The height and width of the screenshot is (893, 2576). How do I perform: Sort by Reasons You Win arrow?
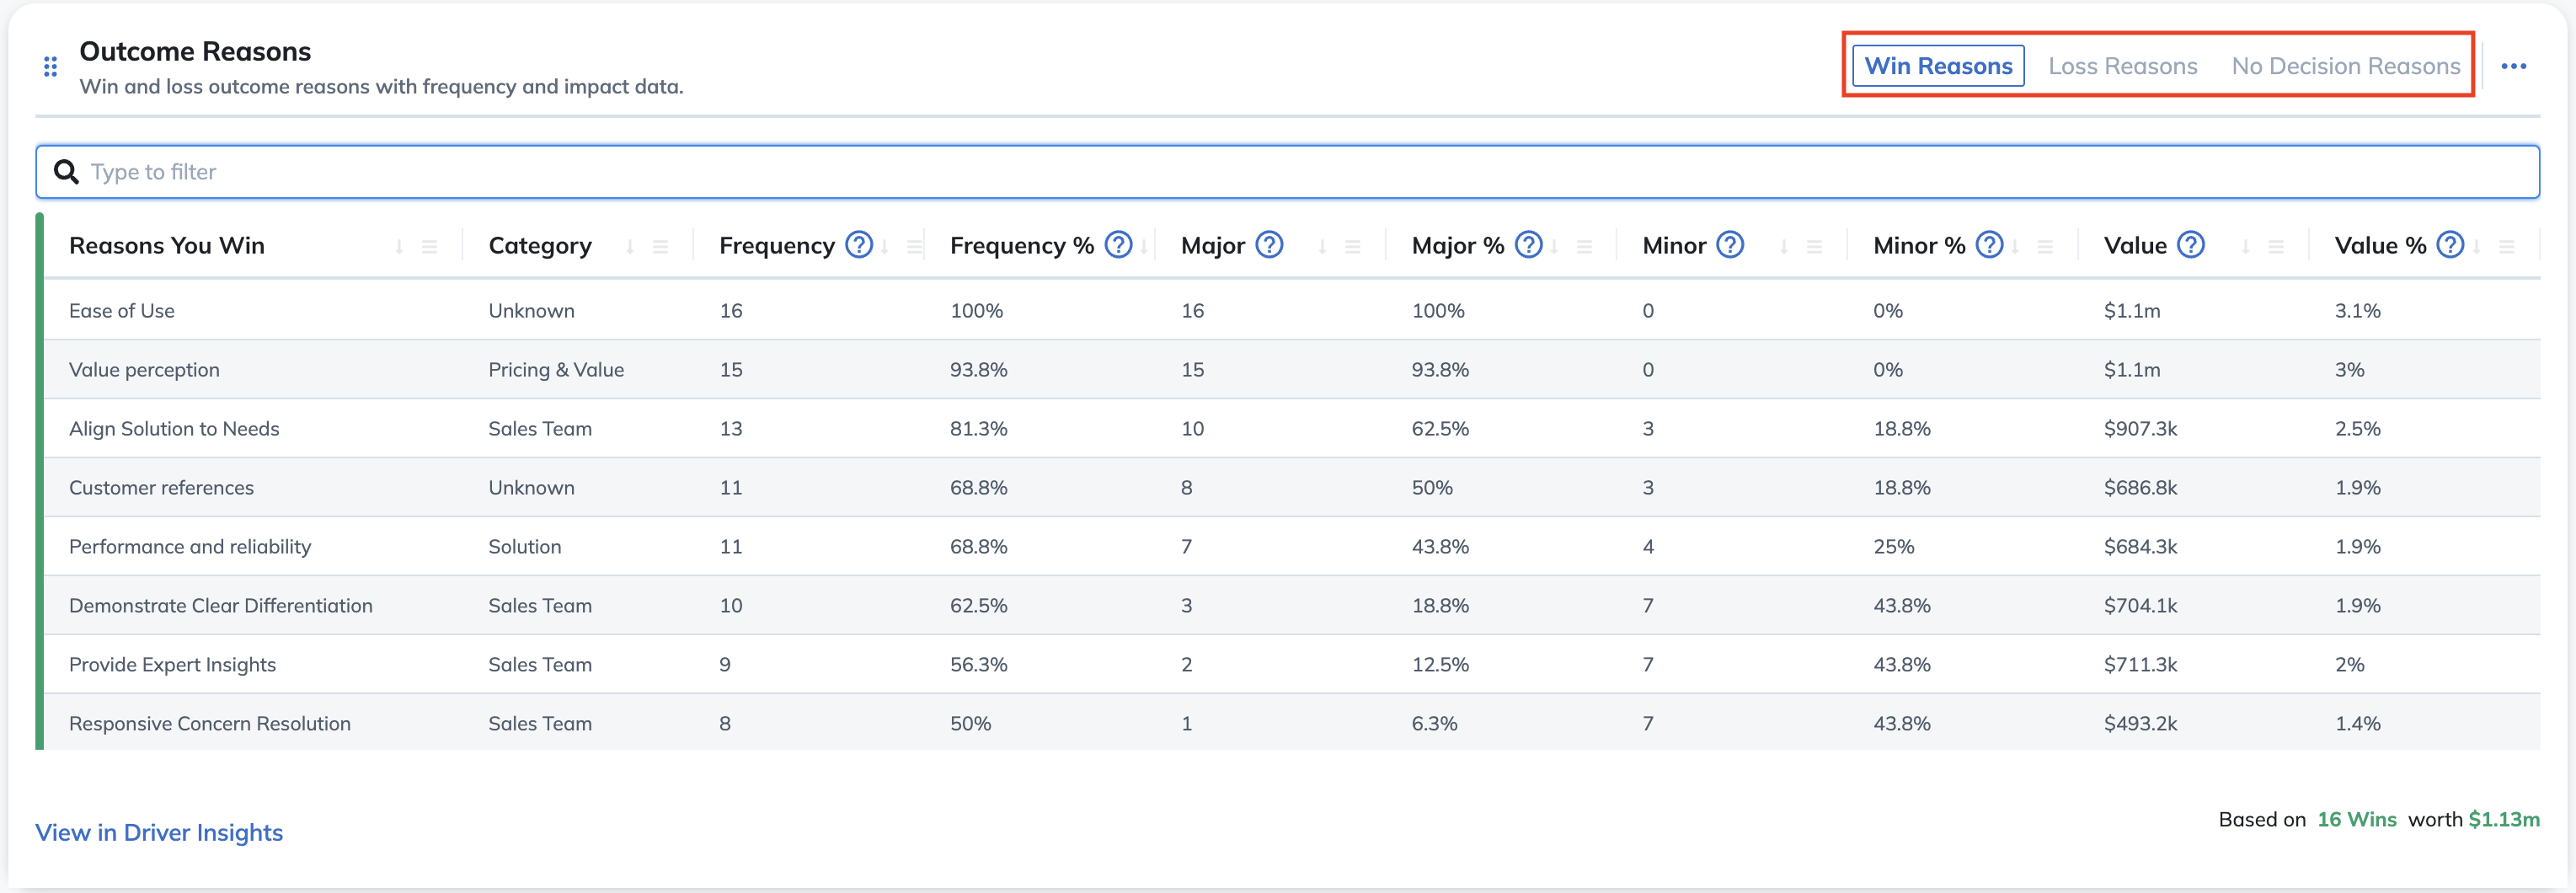pos(399,247)
